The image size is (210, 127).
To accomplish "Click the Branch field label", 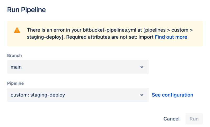I will 14,56.
